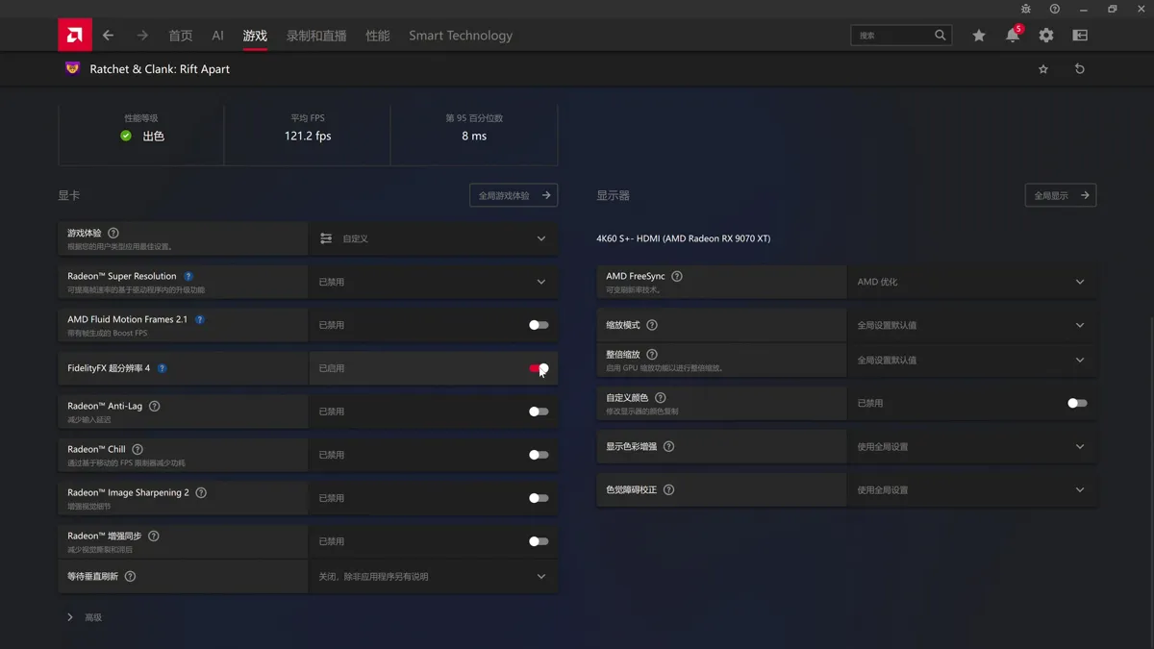Click the search magnifier icon

coord(941,36)
